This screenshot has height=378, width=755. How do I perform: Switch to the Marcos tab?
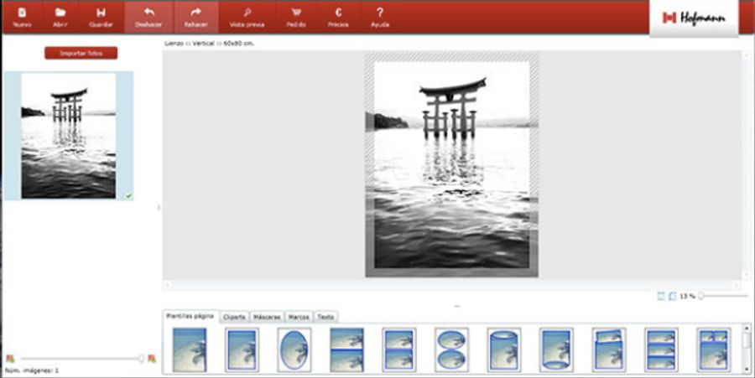tap(299, 317)
